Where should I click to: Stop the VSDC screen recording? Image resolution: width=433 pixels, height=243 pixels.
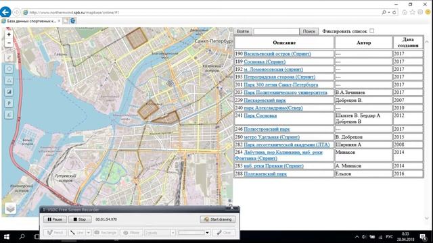pyautogui.click(x=80, y=219)
